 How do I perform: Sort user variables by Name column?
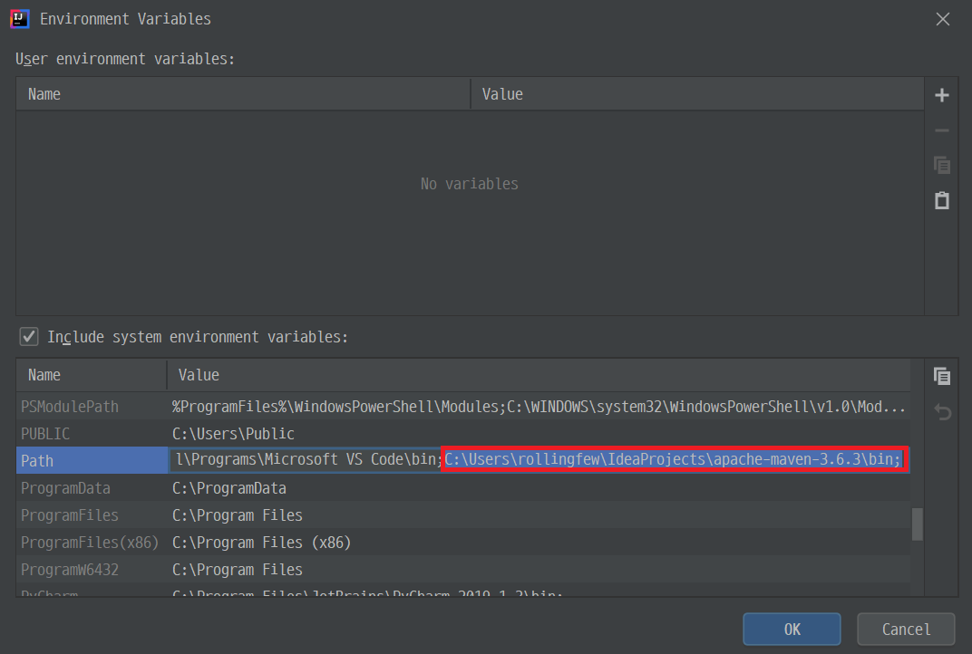point(243,94)
